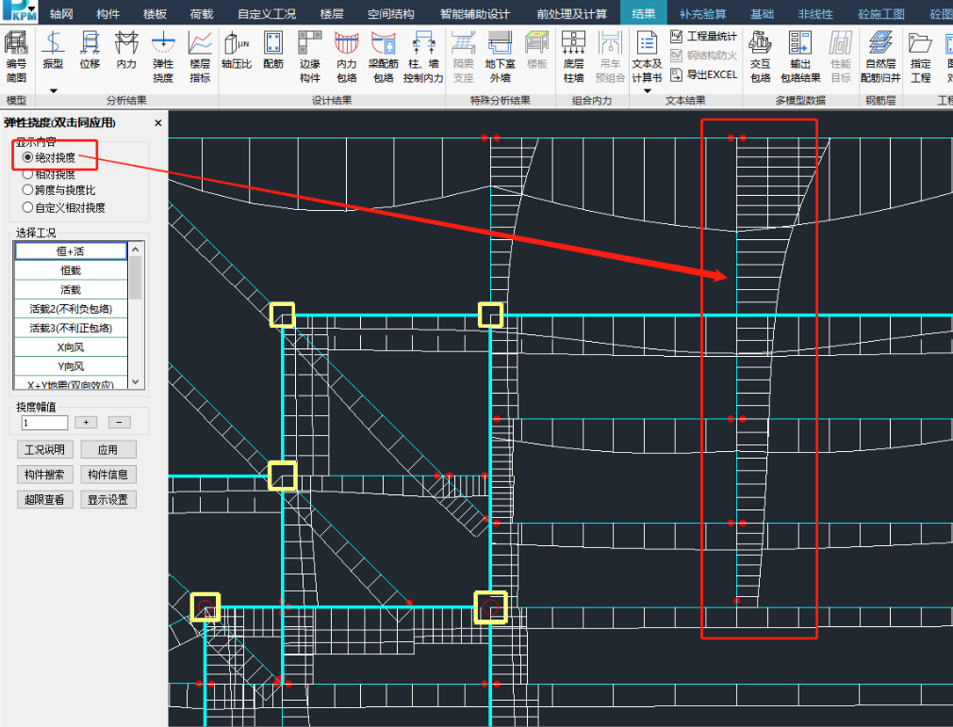Click the 超限查看 button
Image resolution: width=953 pixels, height=727 pixels.
coord(44,500)
